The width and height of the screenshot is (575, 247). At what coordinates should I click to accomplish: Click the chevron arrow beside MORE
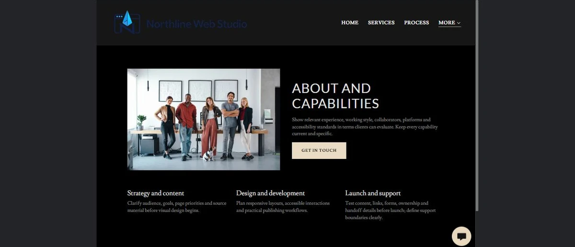[x=459, y=23]
